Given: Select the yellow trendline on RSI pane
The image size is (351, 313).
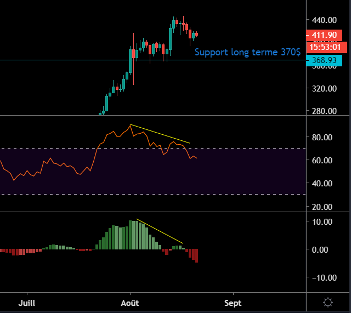Looking at the screenshot, I should [160, 134].
